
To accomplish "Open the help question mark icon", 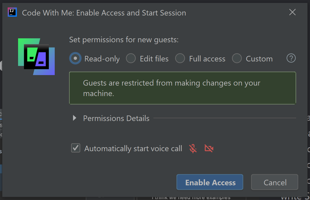I will [291, 58].
